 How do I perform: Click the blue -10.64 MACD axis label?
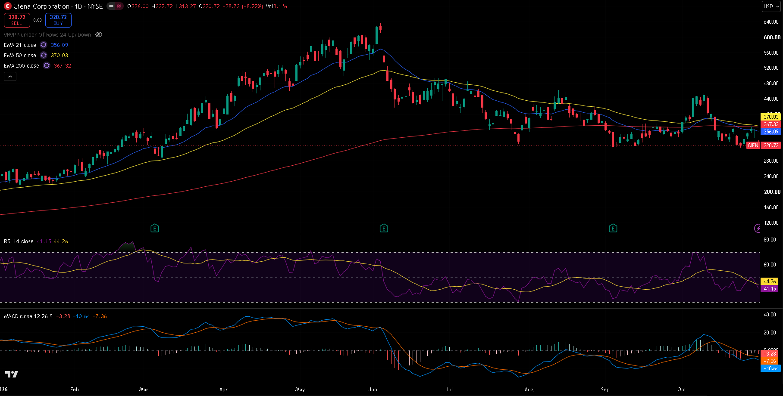click(771, 368)
